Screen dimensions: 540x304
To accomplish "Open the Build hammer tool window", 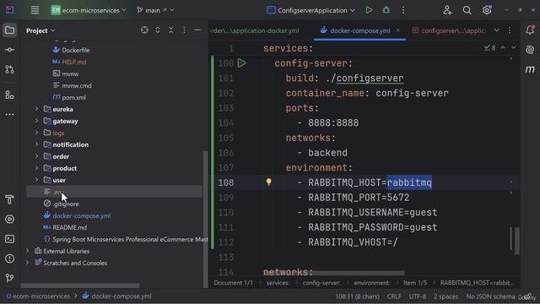I will pyautogui.click(x=9, y=199).
